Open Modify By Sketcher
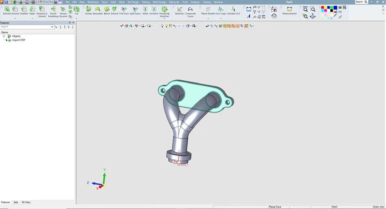This screenshot has width=386, height=209. (164, 12)
